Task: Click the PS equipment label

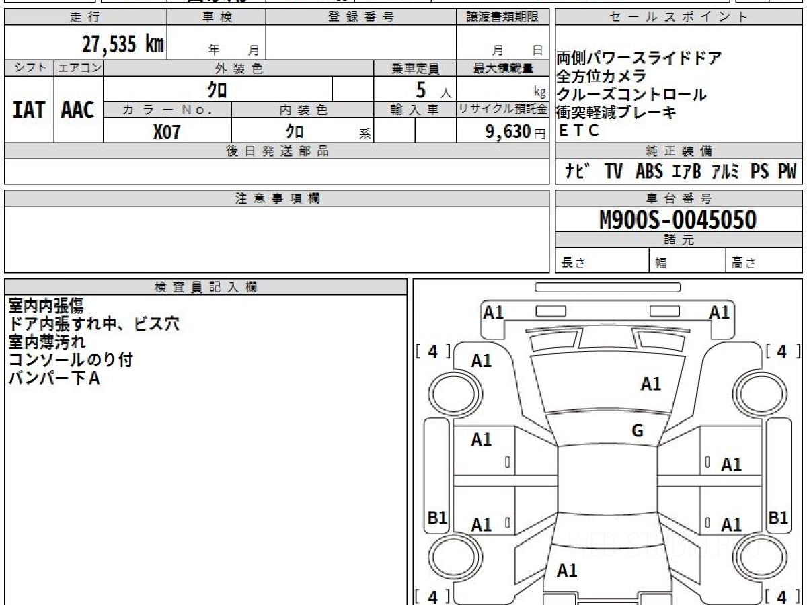Action: pos(760,172)
